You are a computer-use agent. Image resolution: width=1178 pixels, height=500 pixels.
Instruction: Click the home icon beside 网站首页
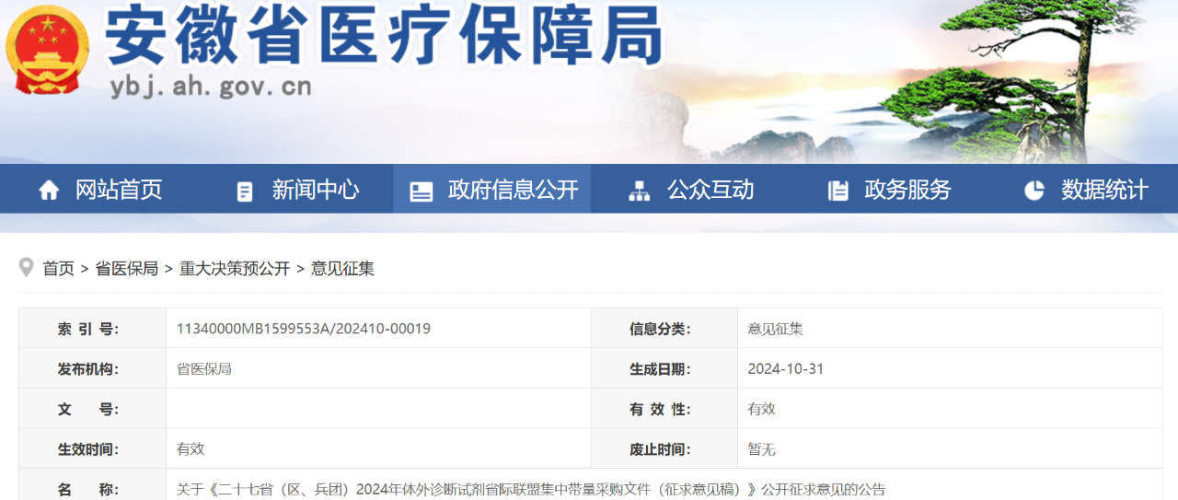click(x=49, y=191)
